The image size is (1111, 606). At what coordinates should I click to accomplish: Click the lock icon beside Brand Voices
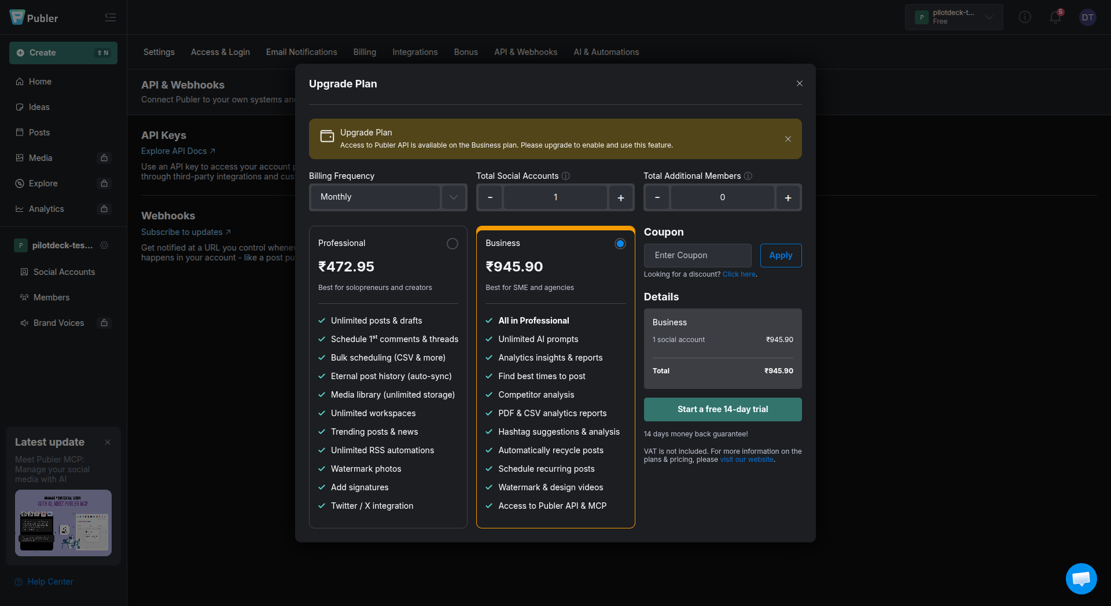(104, 323)
